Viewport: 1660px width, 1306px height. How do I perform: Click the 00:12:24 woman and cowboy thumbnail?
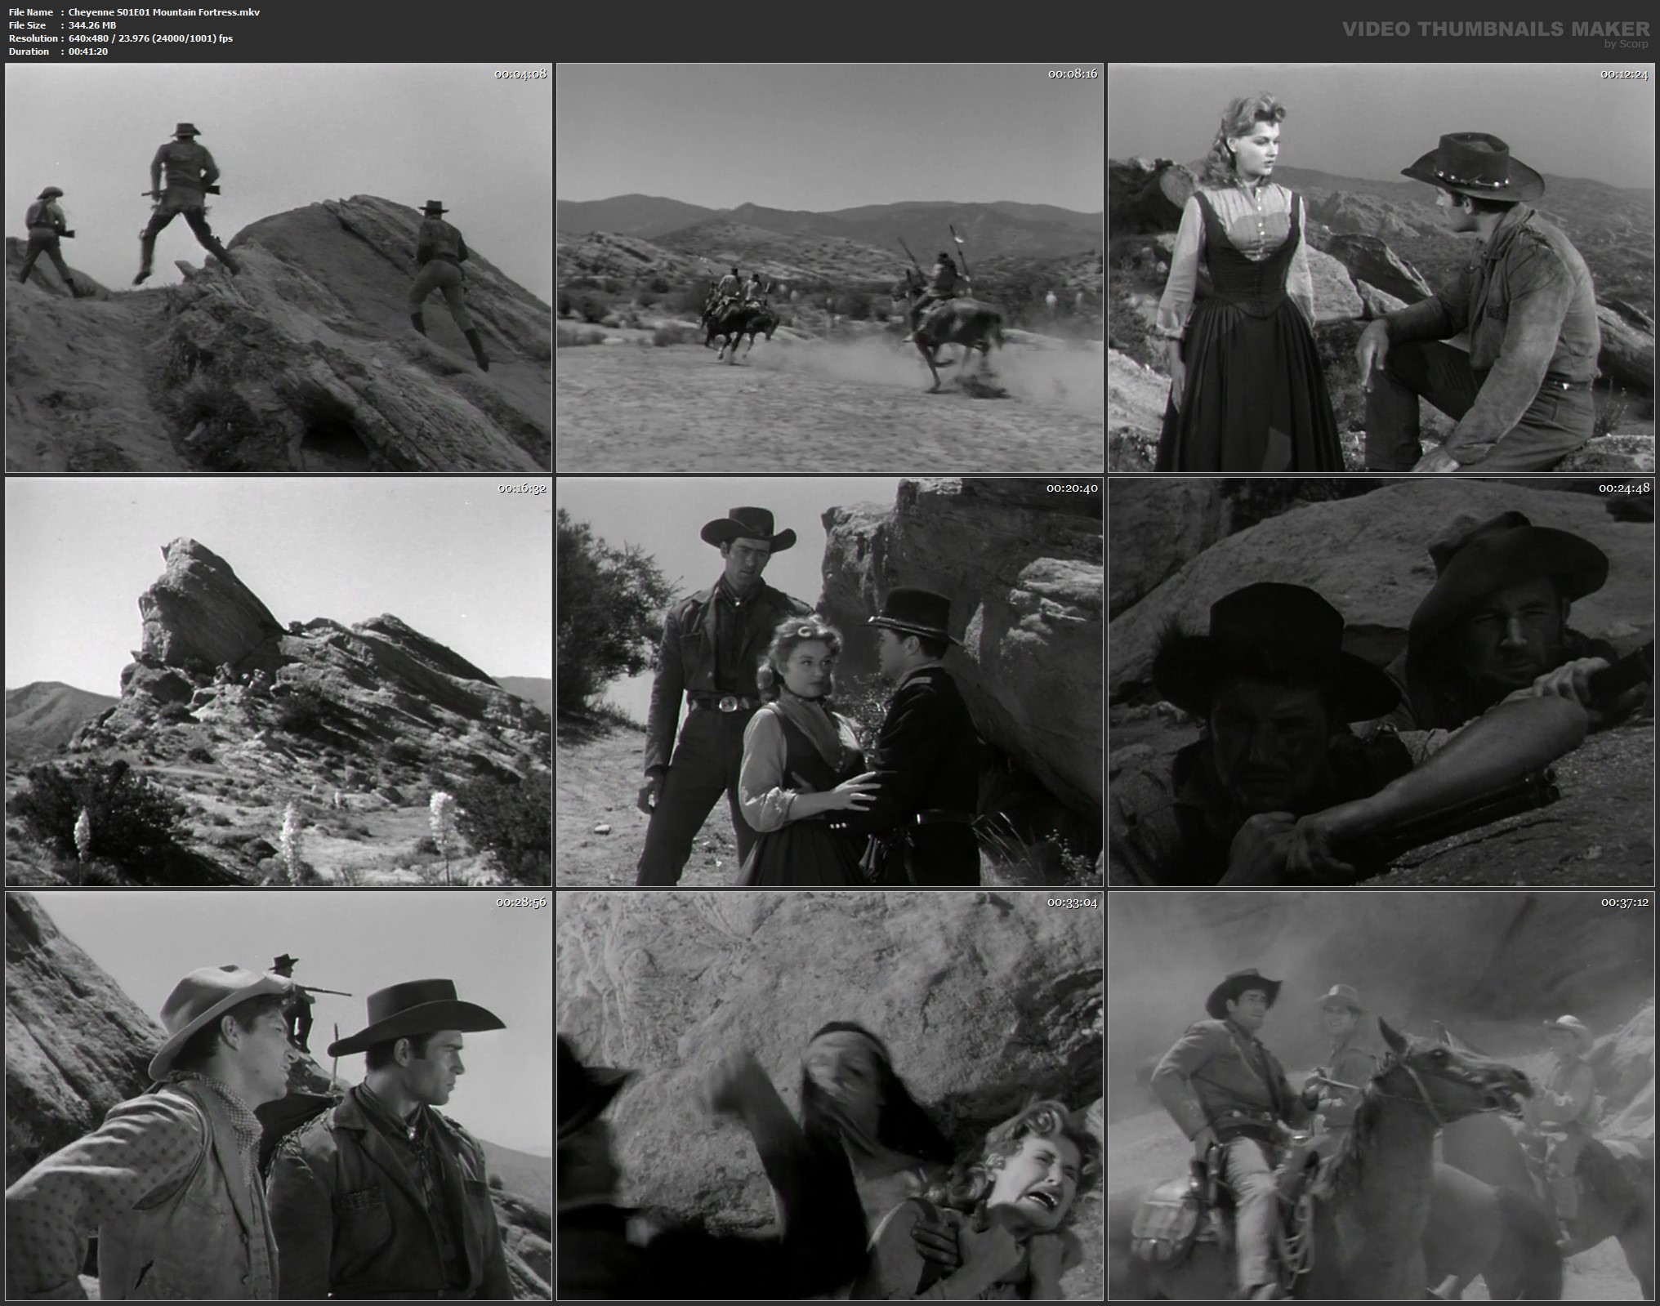point(1381,268)
